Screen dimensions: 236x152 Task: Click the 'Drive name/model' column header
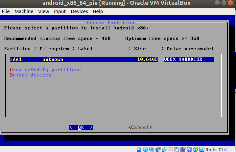point(190,49)
